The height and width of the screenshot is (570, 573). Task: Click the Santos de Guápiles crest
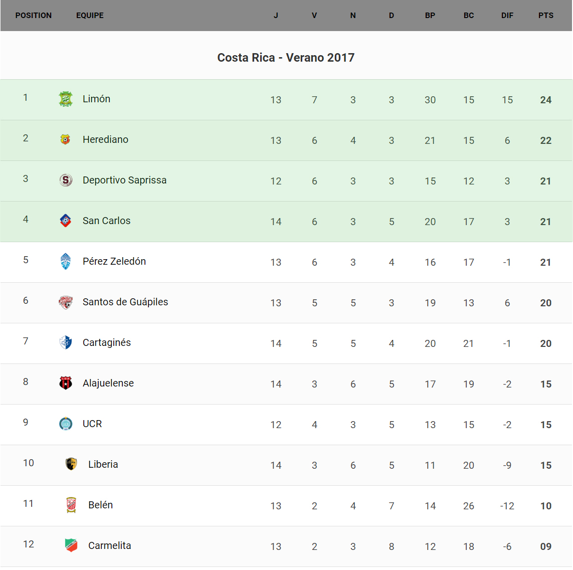[66, 302]
